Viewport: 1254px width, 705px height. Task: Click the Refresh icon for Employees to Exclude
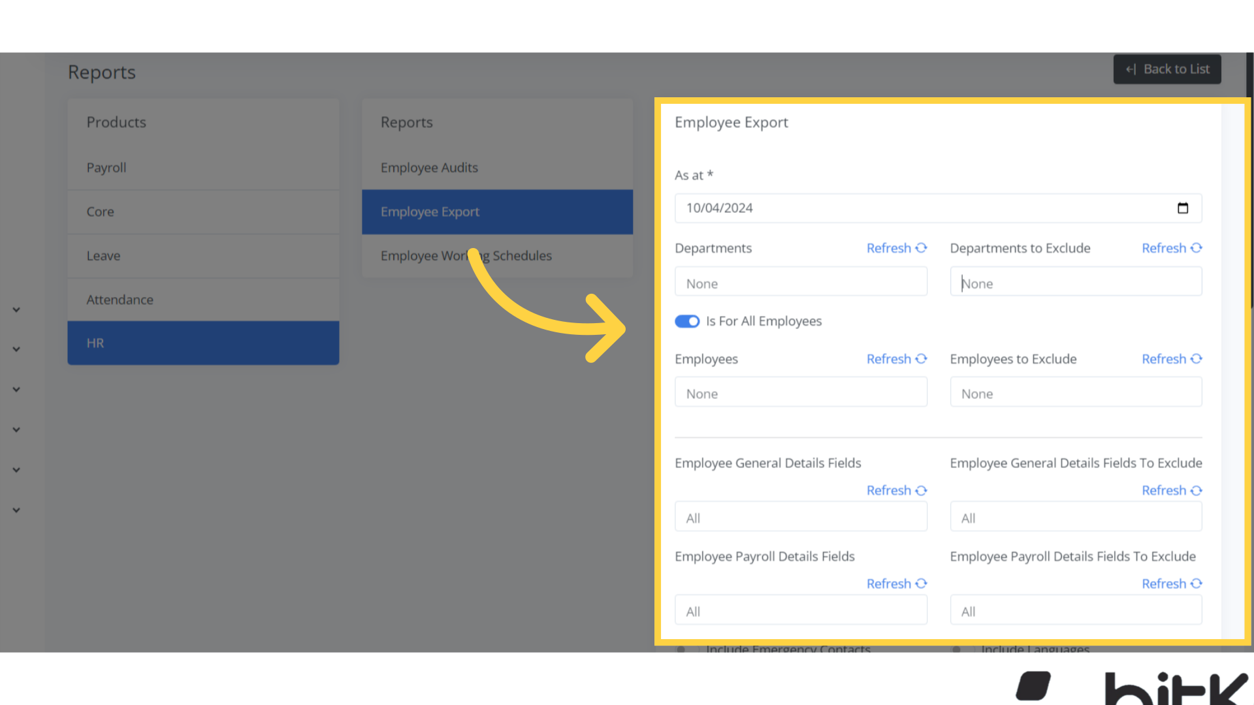1196,358
